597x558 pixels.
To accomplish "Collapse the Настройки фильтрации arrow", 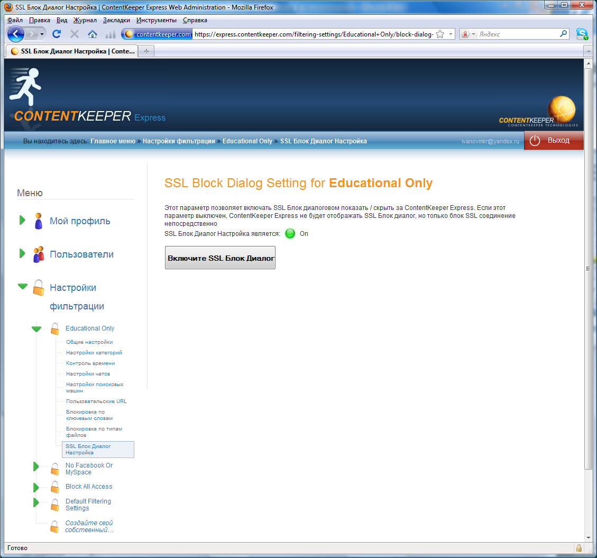I will pyautogui.click(x=23, y=287).
